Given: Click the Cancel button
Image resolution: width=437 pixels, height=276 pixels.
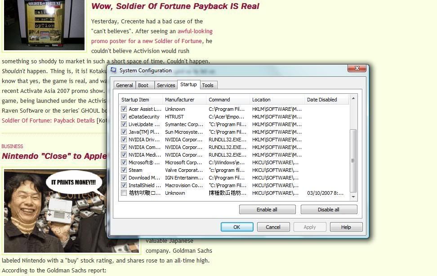Looking at the screenshot, I should [x=273, y=227].
